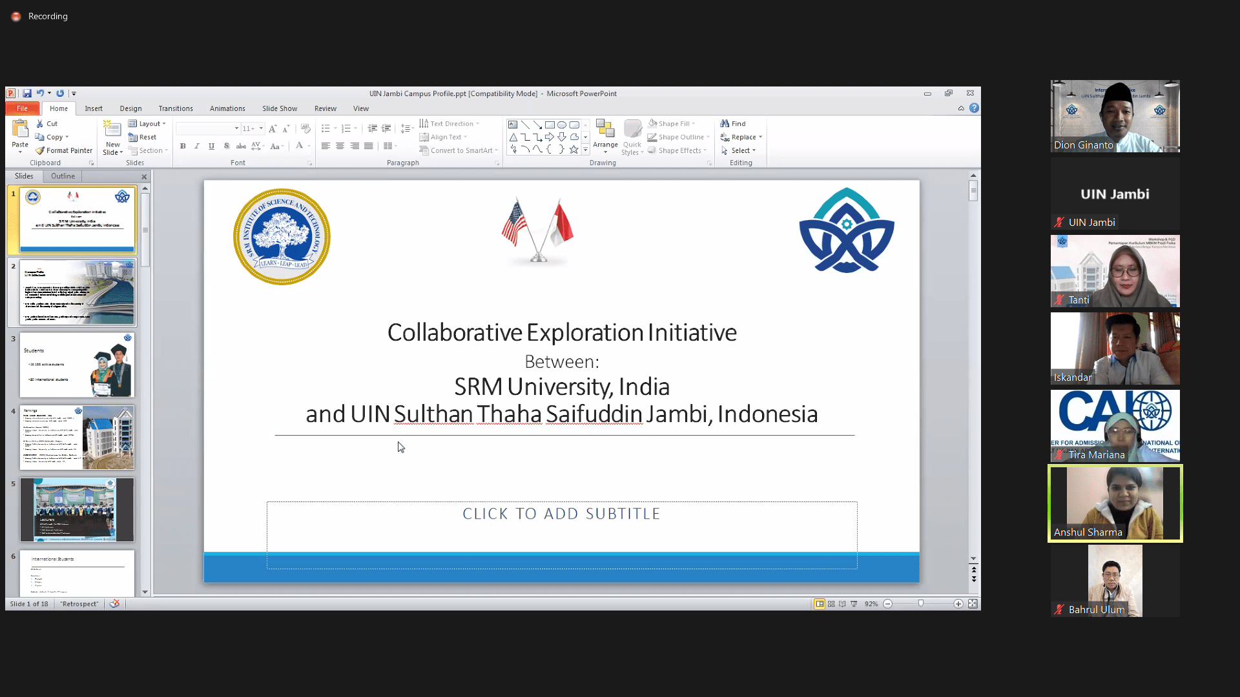
Task: Click the Redo/Repeat icon
Action: coord(60,94)
